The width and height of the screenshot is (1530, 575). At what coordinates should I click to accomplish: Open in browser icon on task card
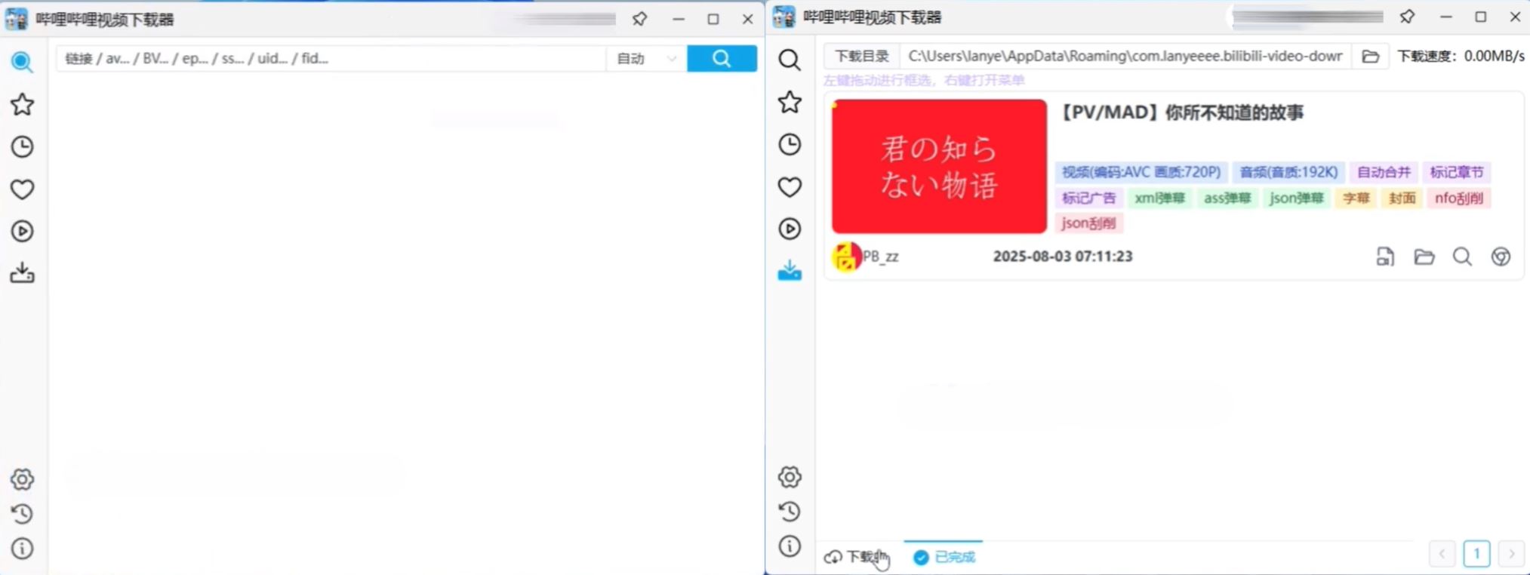pos(1501,257)
